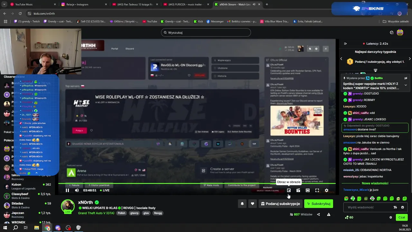Image resolution: width=412 pixels, height=232 pixels.
Task: Open the Kick bookmark
Action: click(198, 22)
